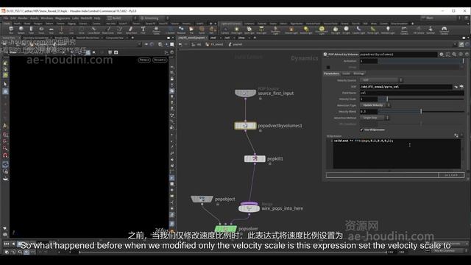
Task: Add a Volume Light from shelf
Action: 291,29
